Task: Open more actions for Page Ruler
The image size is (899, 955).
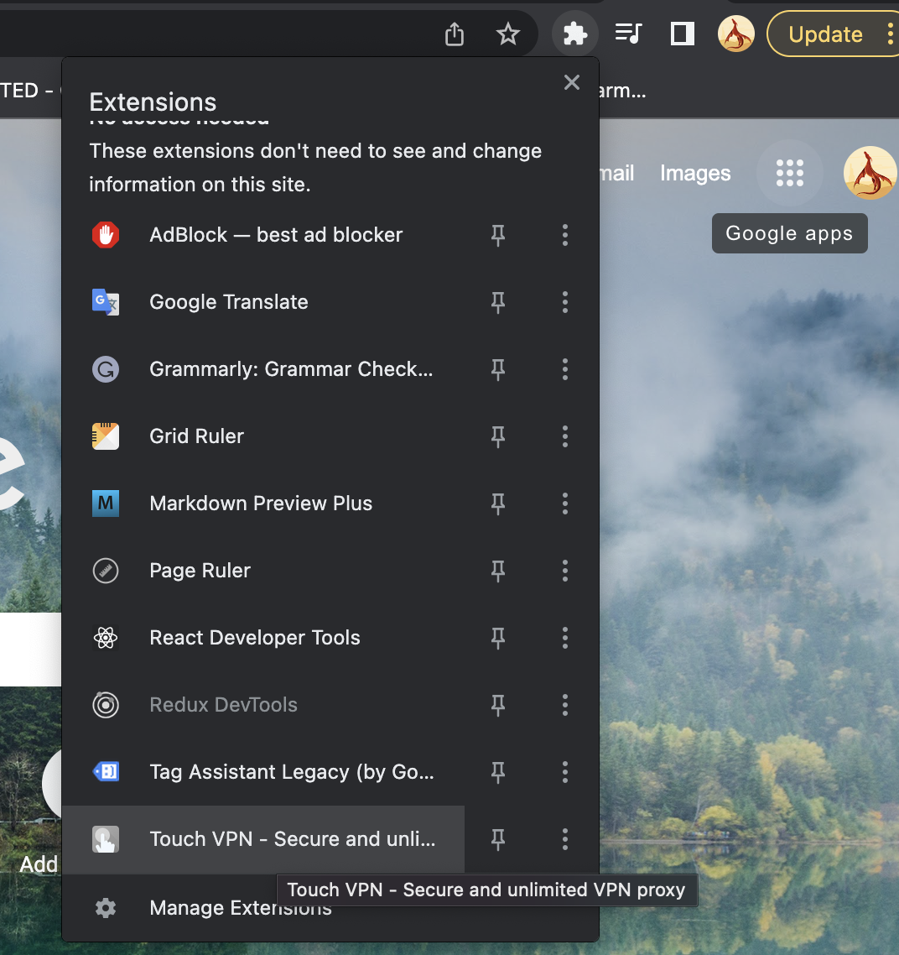Action: (565, 571)
